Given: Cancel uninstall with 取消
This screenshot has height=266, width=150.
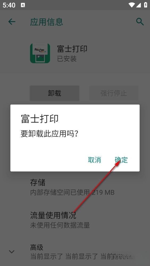Looking at the screenshot, I should [94, 160].
